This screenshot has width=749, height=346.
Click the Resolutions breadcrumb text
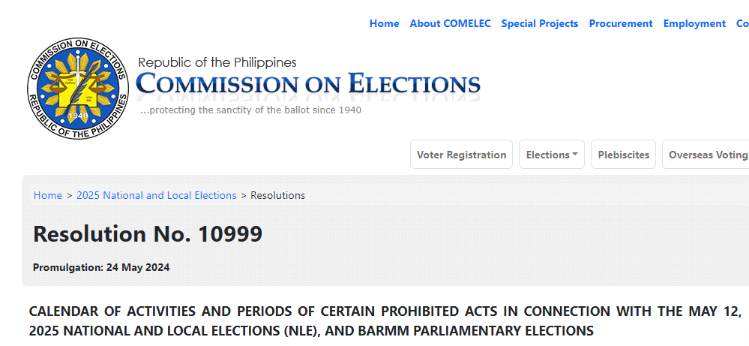277,195
